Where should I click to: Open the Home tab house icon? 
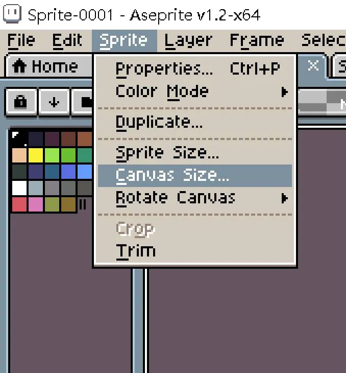(x=19, y=66)
